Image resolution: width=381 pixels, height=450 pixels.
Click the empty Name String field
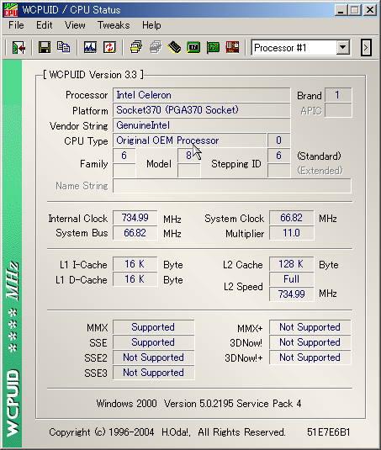(232, 186)
